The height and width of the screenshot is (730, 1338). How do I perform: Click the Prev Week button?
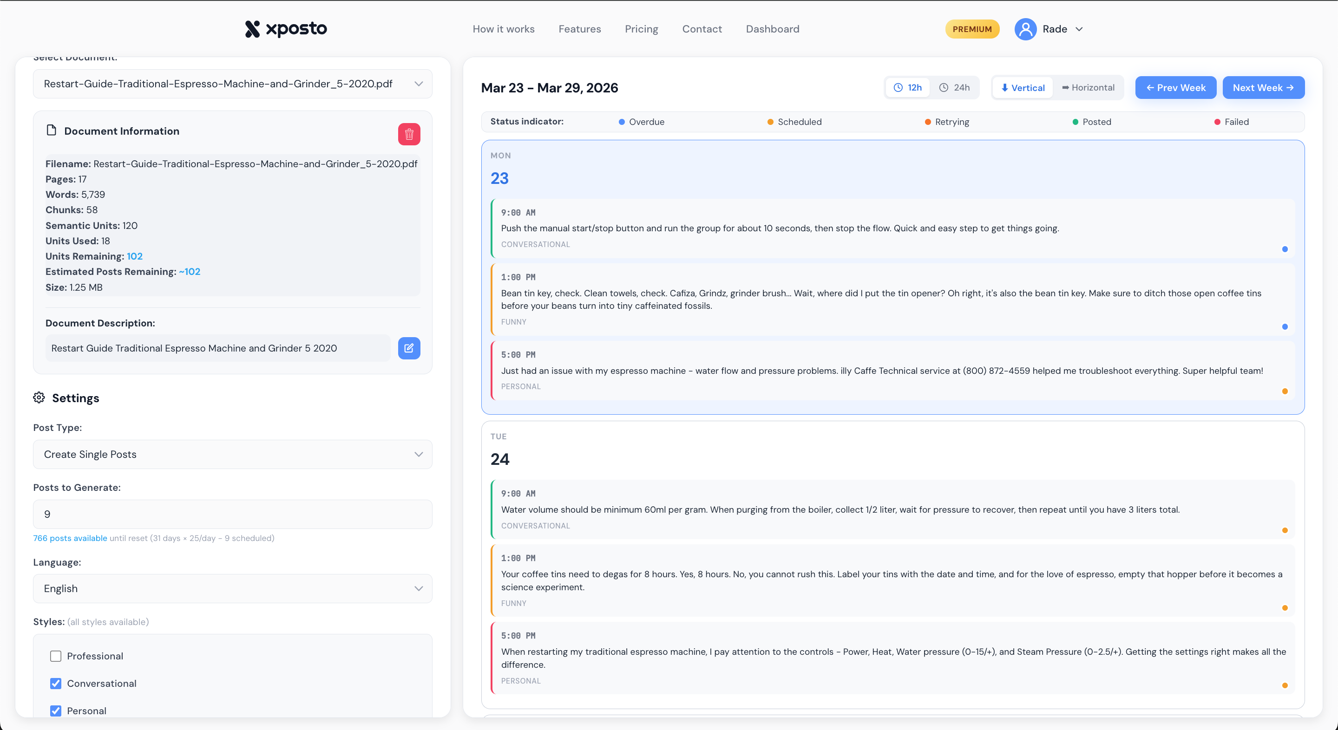pos(1175,88)
